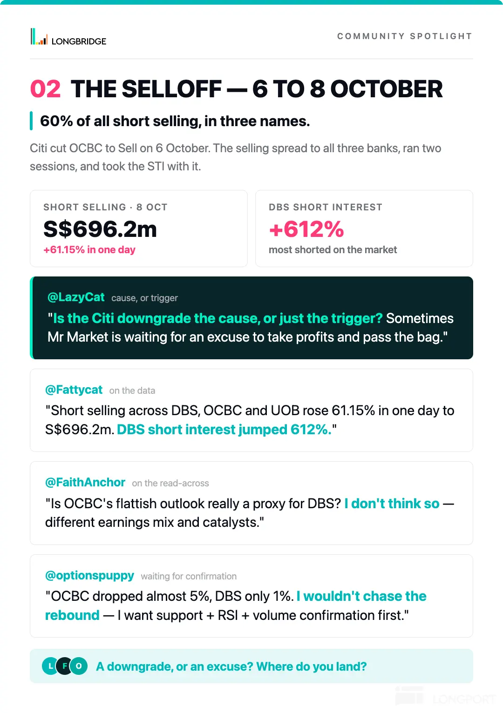Image resolution: width=503 pixels, height=713 pixels.
Task: Click the Longbridge logo icon
Action: coord(39,37)
